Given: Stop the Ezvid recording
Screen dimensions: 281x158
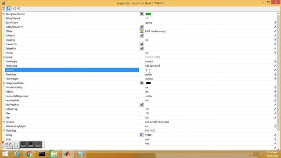Looking at the screenshot, I should point(31,144).
